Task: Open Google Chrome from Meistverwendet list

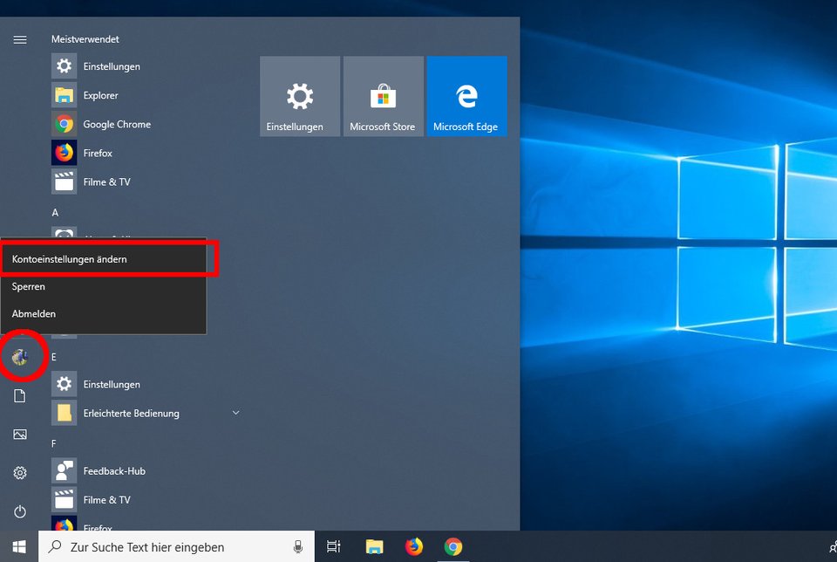Action: [118, 124]
